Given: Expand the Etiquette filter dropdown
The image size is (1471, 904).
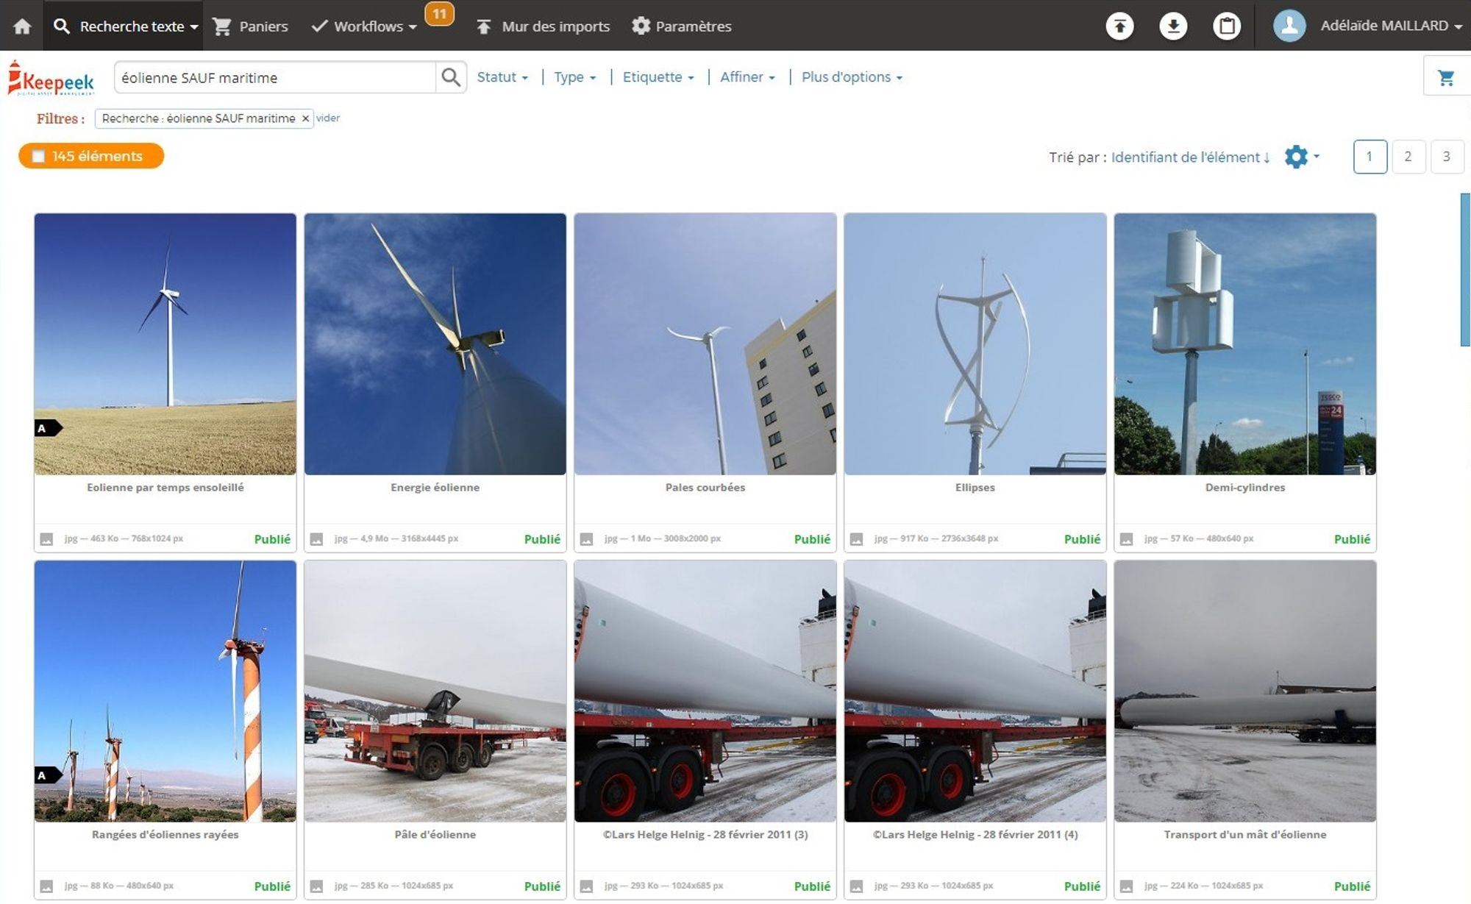Looking at the screenshot, I should (x=658, y=77).
